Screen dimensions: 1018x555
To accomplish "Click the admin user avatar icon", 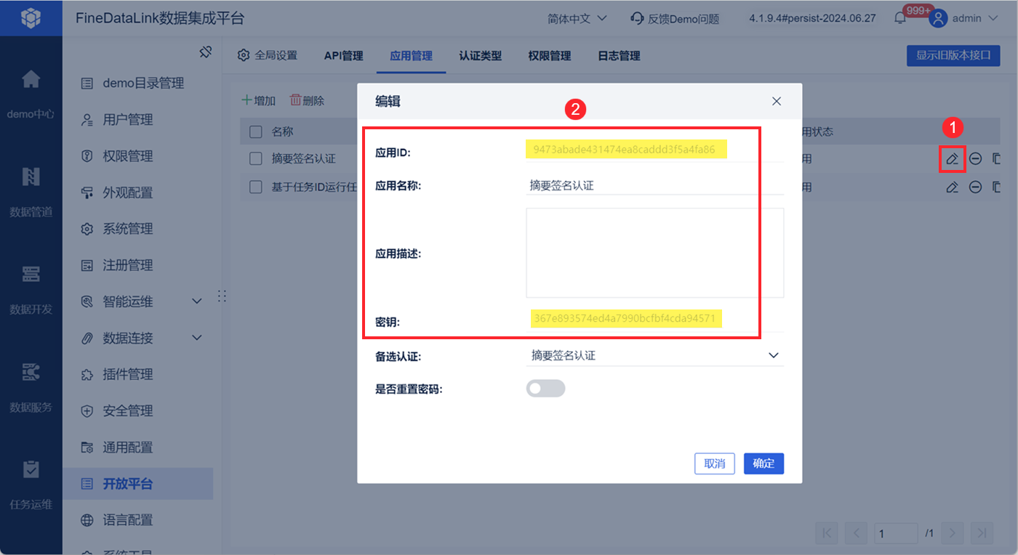I will [939, 19].
